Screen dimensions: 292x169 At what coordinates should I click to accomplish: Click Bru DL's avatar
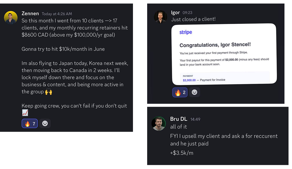pos(158,124)
